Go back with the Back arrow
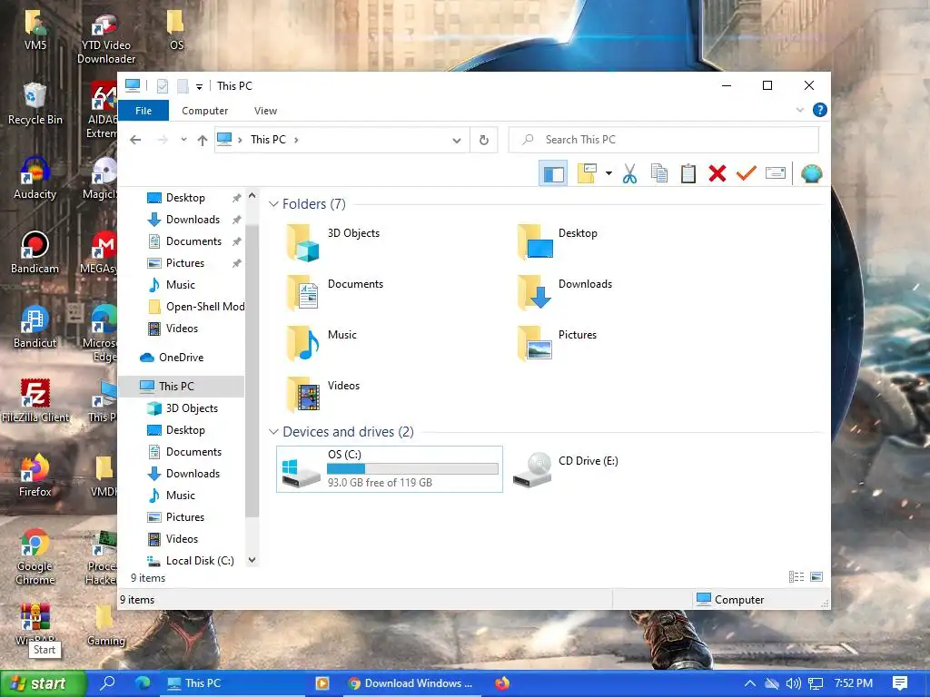 coord(136,140)
